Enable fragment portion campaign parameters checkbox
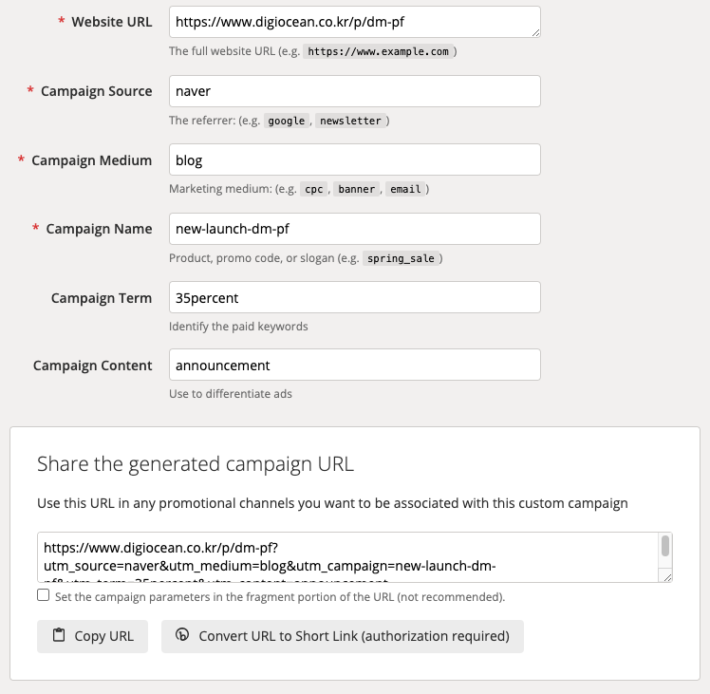Image resolution: width=710 pixels, height=694 pixels. coord(43,595)
